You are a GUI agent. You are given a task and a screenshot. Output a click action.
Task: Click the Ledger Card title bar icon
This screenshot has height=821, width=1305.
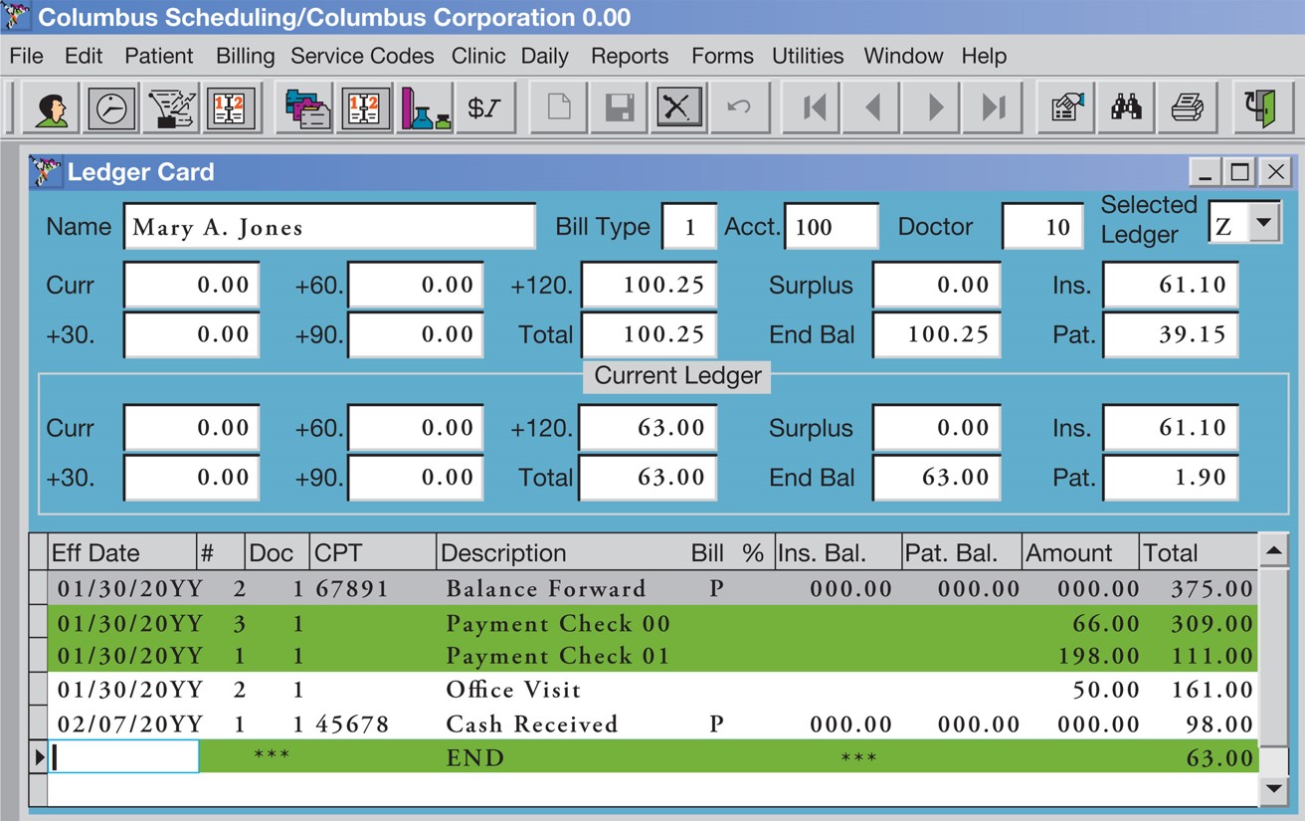pos(46,171)
